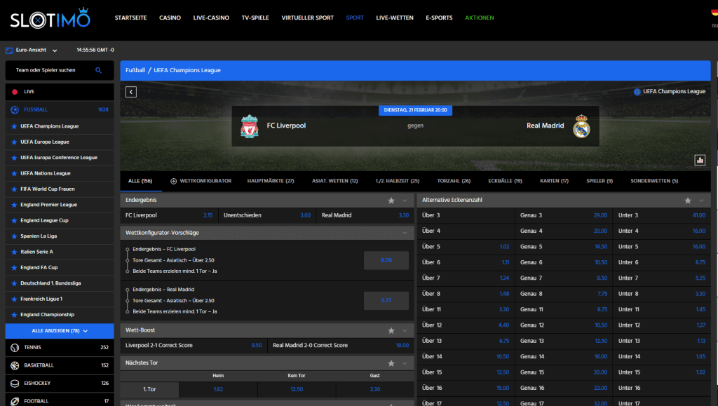Image resolution: width=718 pixels, height=406 pixels.
Task: Pick Real Madrid 2-0 Correct Score boost
Action: click(341, 346)
